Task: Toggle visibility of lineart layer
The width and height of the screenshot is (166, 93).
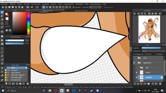Action: click(x=136, y=72)
